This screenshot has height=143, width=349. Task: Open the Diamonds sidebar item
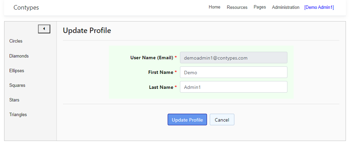point(19,56)
